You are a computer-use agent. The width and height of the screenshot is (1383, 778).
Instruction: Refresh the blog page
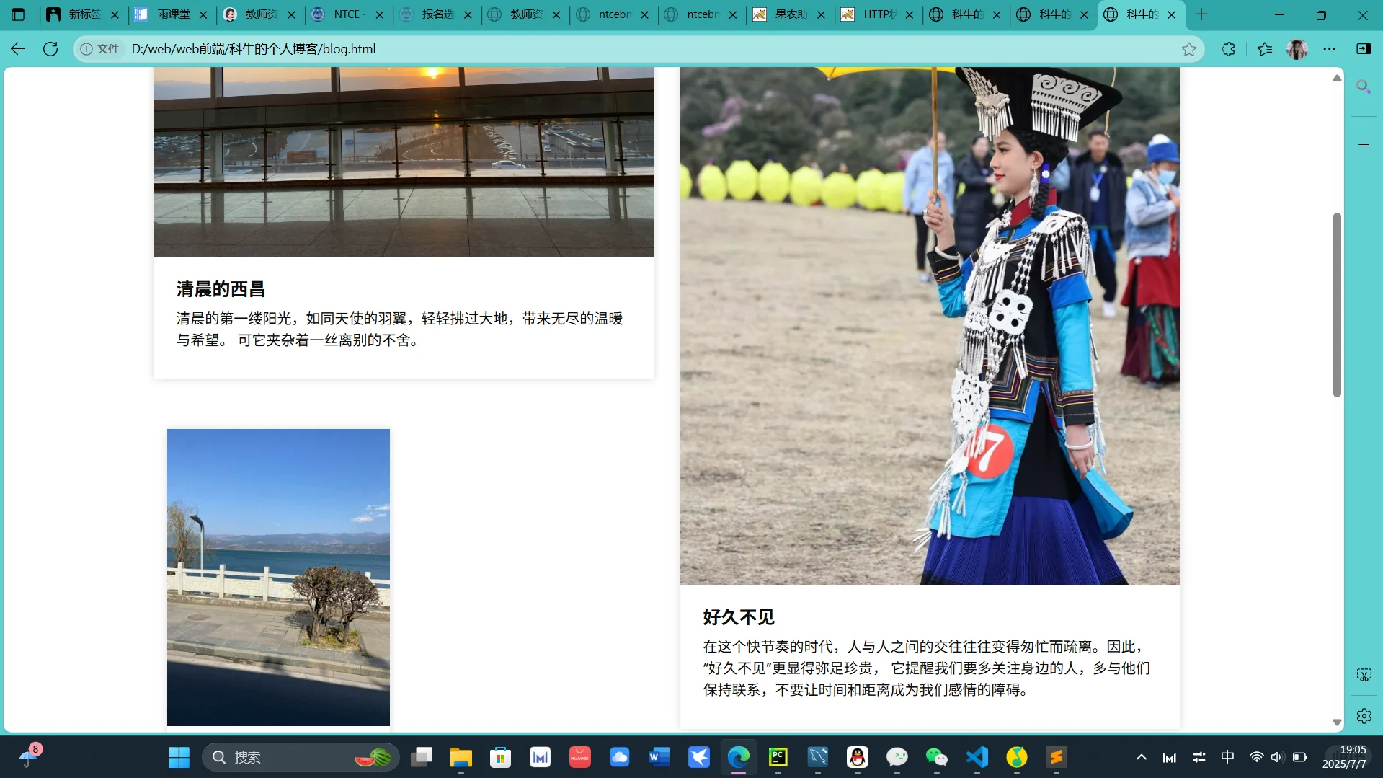[50, 49]
